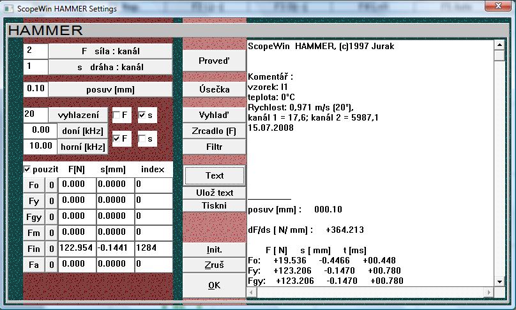Click the Fin index field showing 1284
Screen dimensions: 516x310
coord(154,249)
